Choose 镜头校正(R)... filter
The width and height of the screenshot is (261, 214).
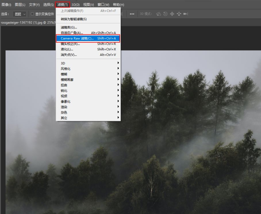coord(88,44)
